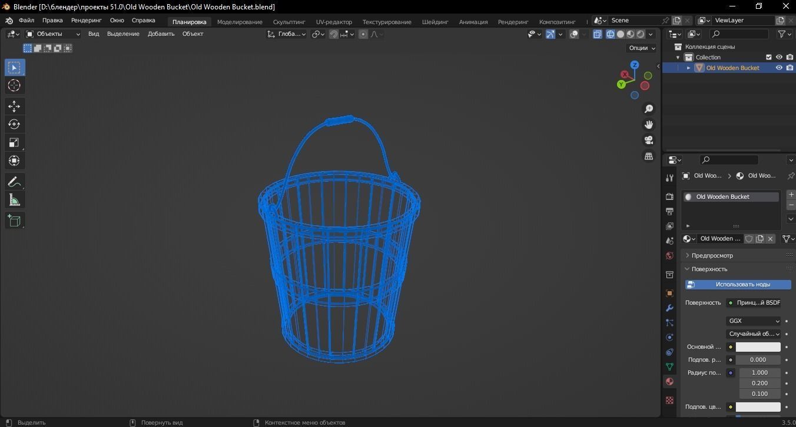Switch to Скульптинг workspace tab
The image size is (796, 427).
tap(289, 22)
